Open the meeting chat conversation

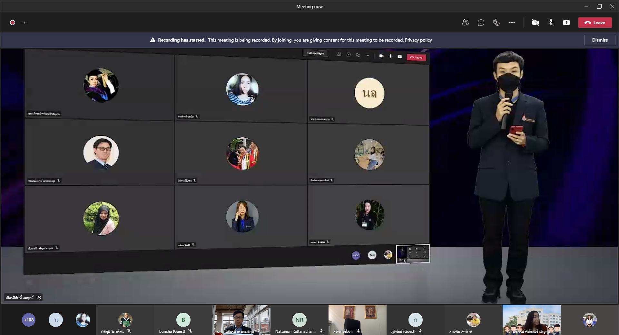pos(481,23)
